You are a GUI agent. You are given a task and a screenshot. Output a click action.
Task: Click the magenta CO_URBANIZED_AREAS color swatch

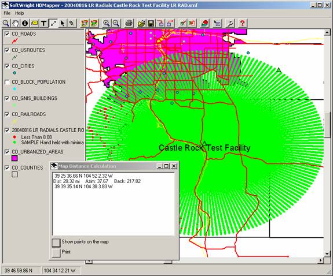(x=14, y=158)
